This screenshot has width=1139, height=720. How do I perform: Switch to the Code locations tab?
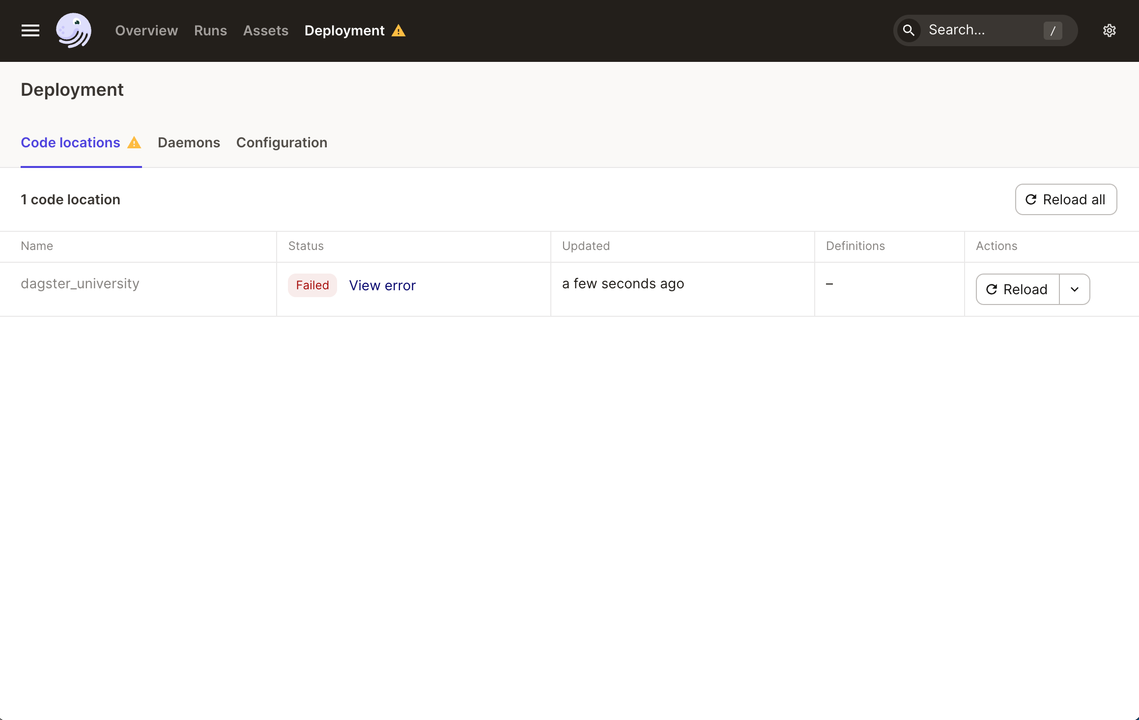[x=70, y=142]
